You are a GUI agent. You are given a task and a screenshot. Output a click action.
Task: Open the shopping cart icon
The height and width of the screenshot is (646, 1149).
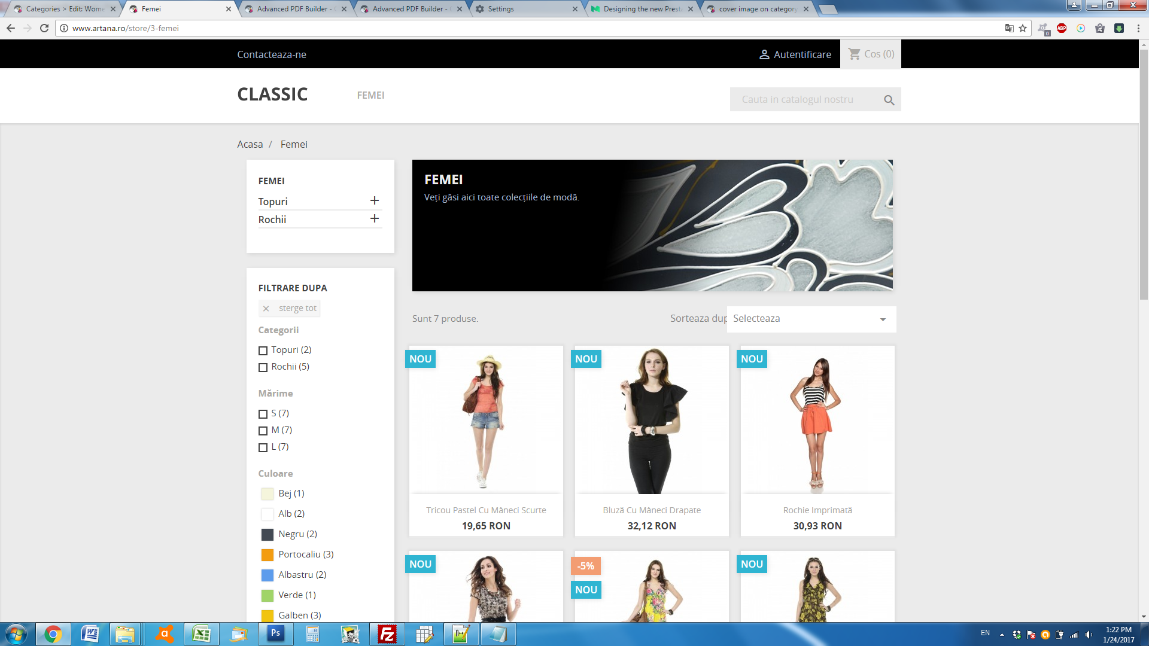click(x=854, y=54)
